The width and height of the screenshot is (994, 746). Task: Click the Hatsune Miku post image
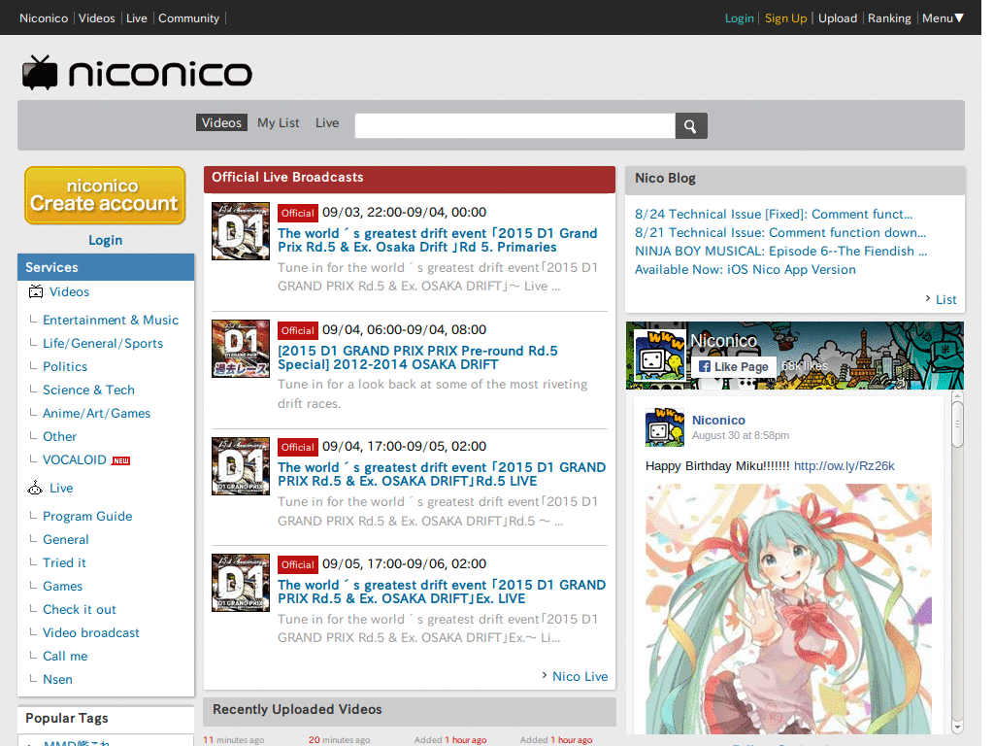pyautogui.click(x=788, y=609)
